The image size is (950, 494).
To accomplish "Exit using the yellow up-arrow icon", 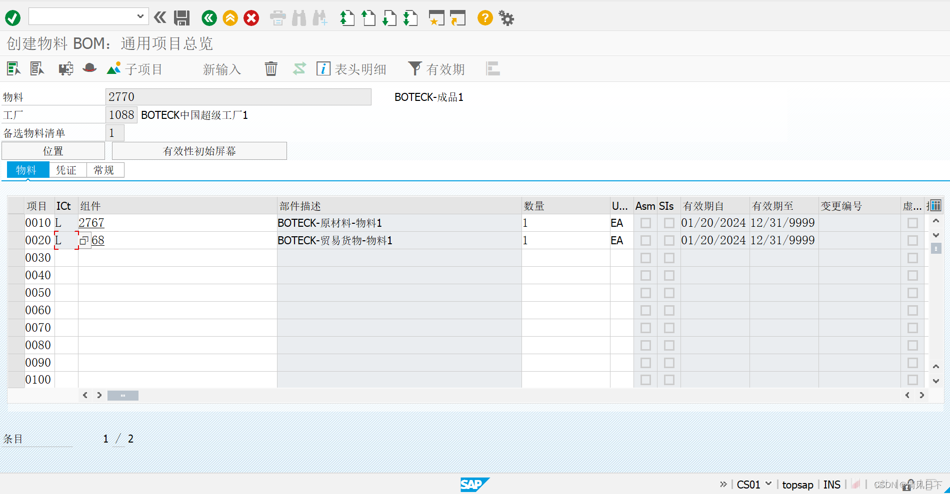I will [230, 18].
